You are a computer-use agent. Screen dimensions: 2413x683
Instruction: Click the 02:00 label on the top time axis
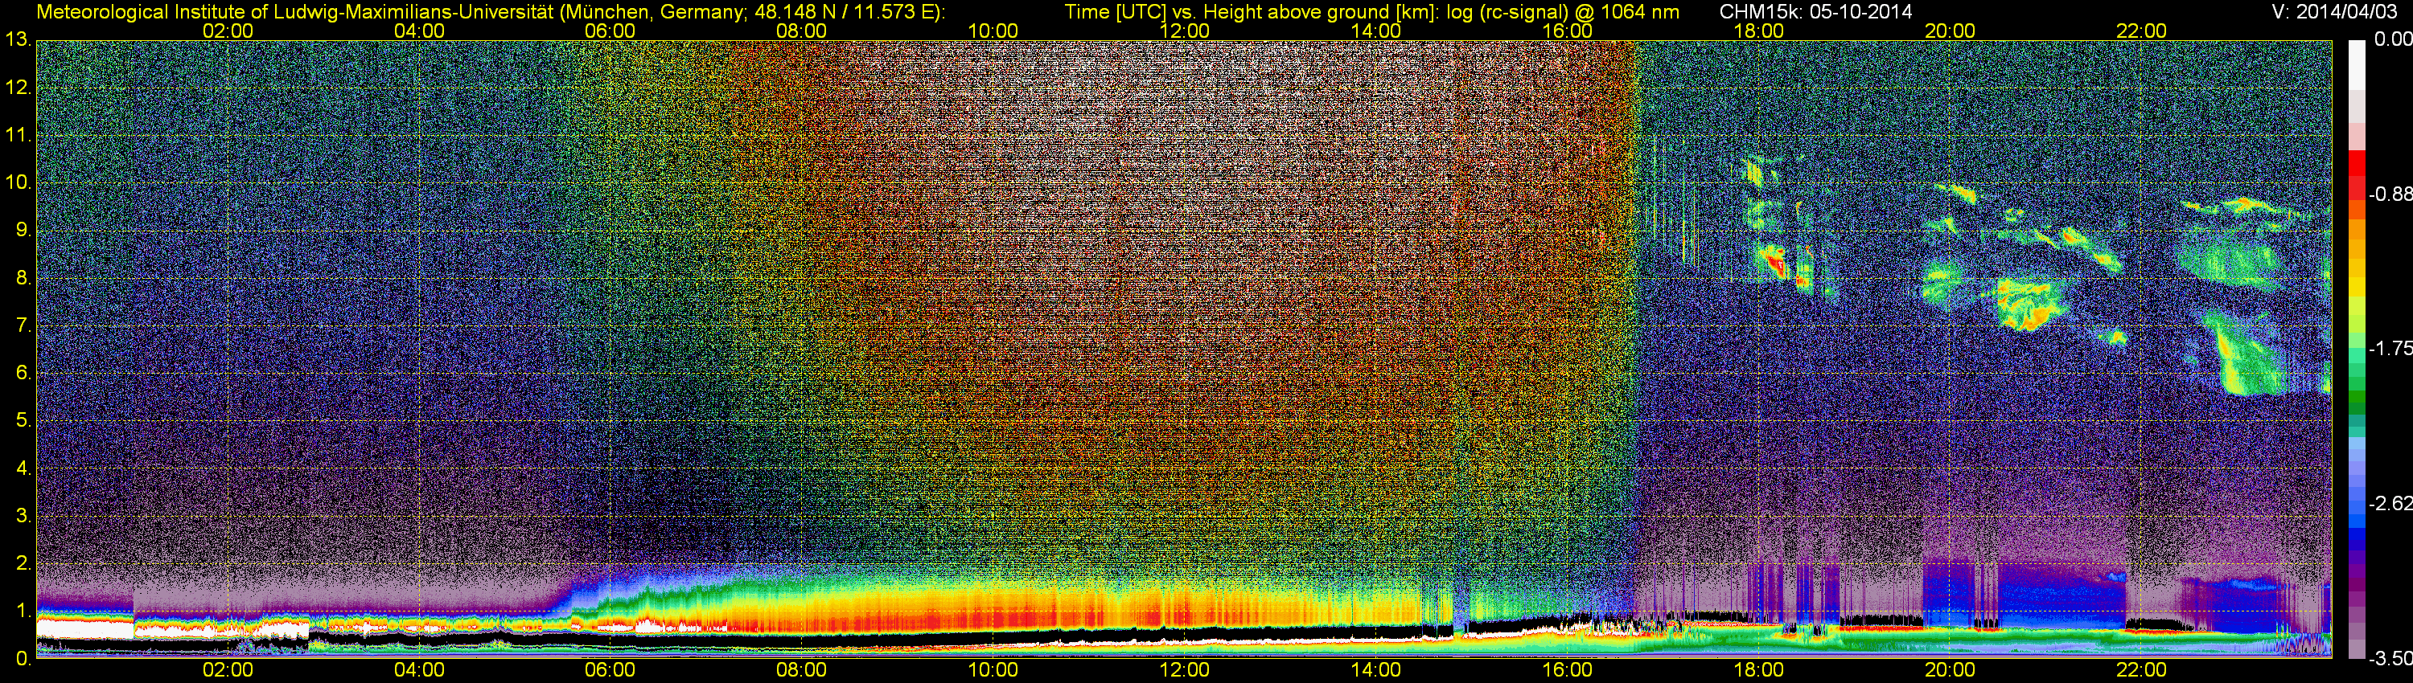pos(228,31)
